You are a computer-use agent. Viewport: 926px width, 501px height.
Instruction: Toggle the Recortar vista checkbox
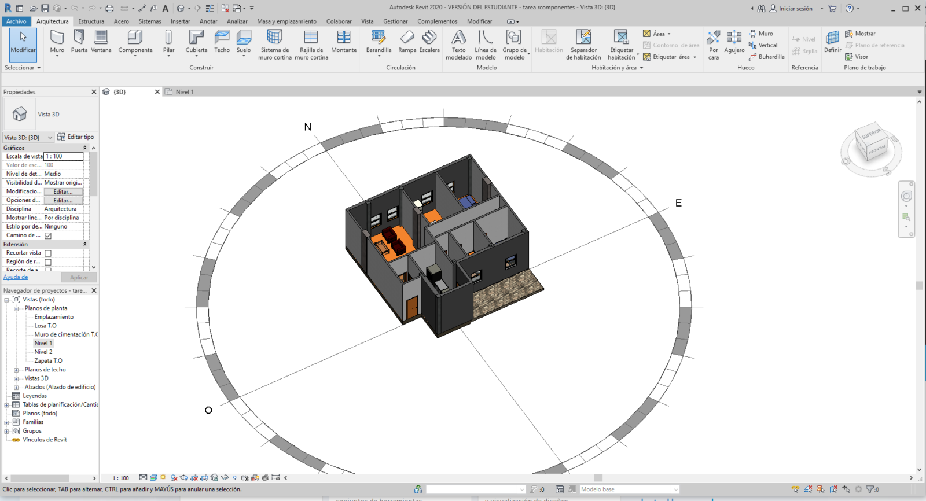(48, 253)
